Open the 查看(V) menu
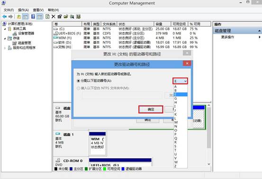 point(38,10)
